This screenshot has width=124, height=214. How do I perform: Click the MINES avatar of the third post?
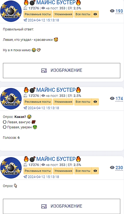(11, 168)
